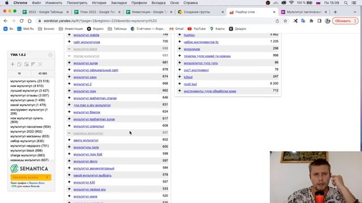Add 'мультитул фото' with plus icon

tap(69, 161)
